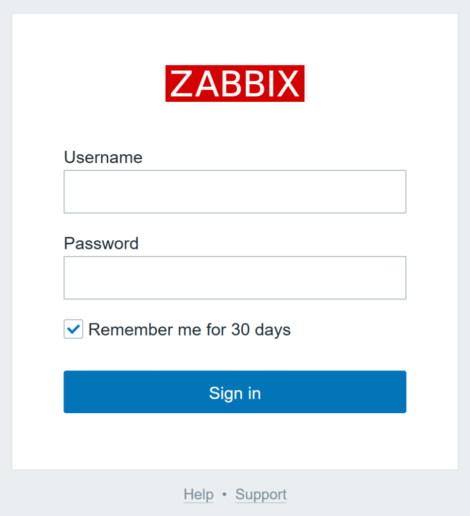Click the Remember me for 30 days text
470x516 pixels.
coord(189,329)
